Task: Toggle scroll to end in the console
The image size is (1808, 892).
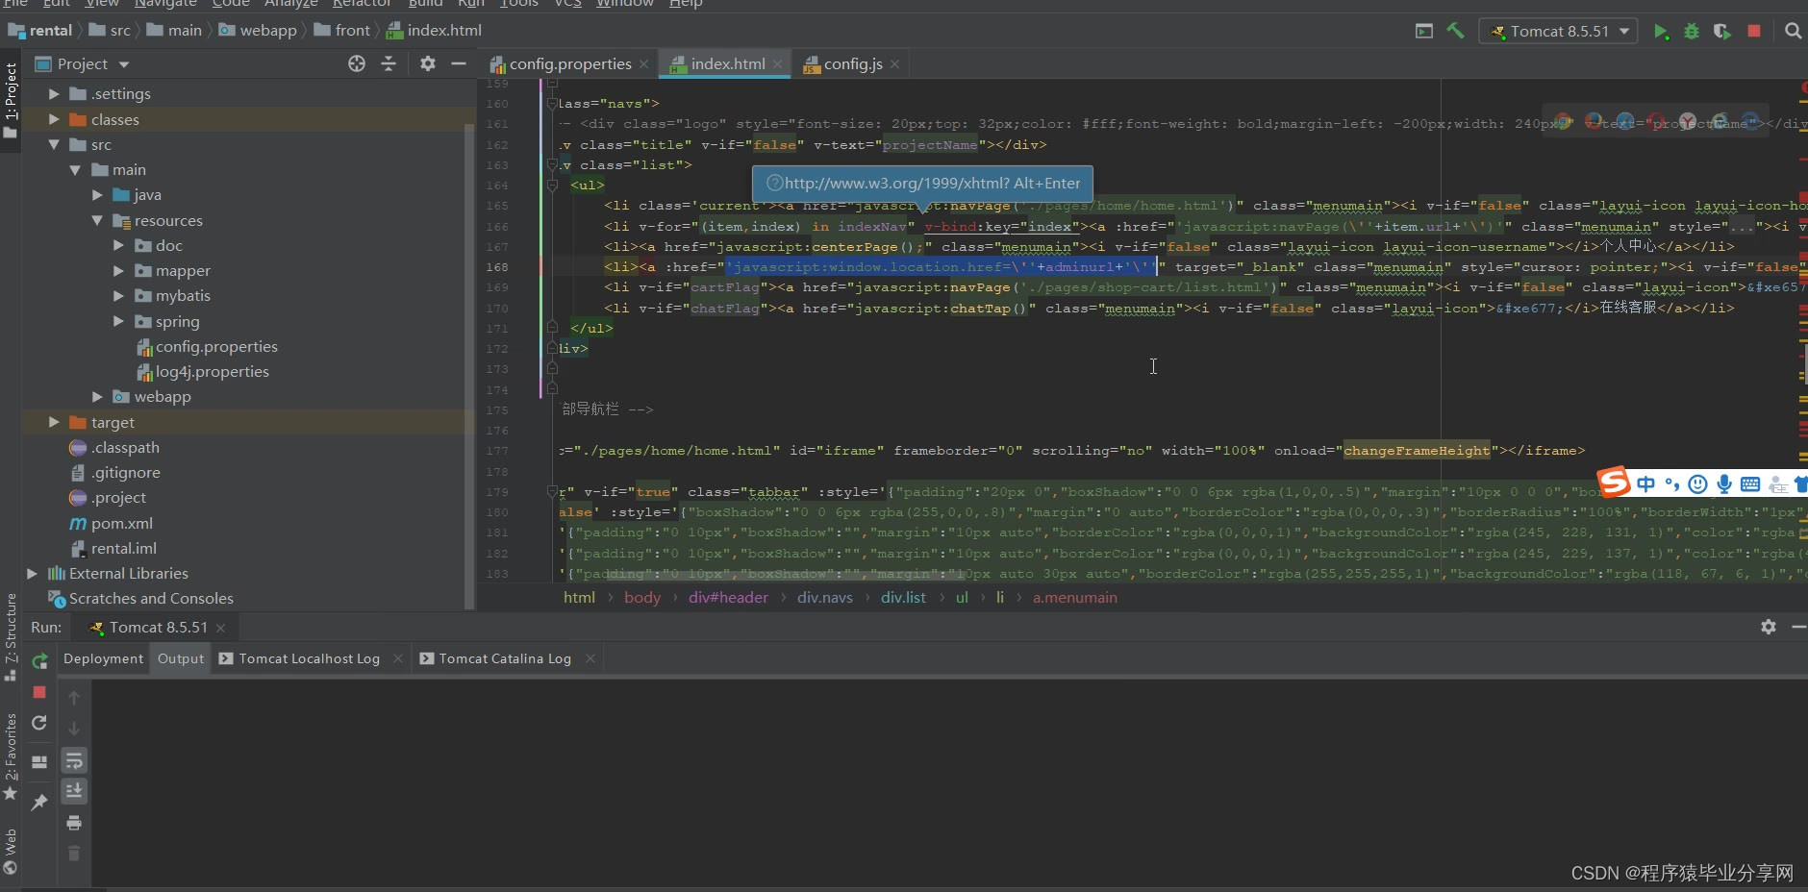Action: tap(74, 791)
